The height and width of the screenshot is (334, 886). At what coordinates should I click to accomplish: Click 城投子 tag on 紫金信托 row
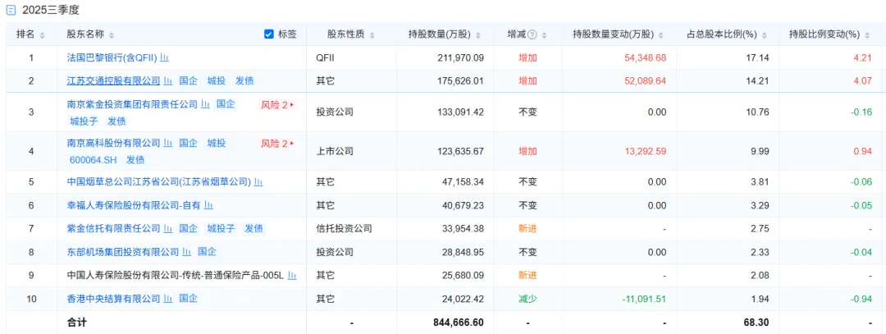point(221,228)
